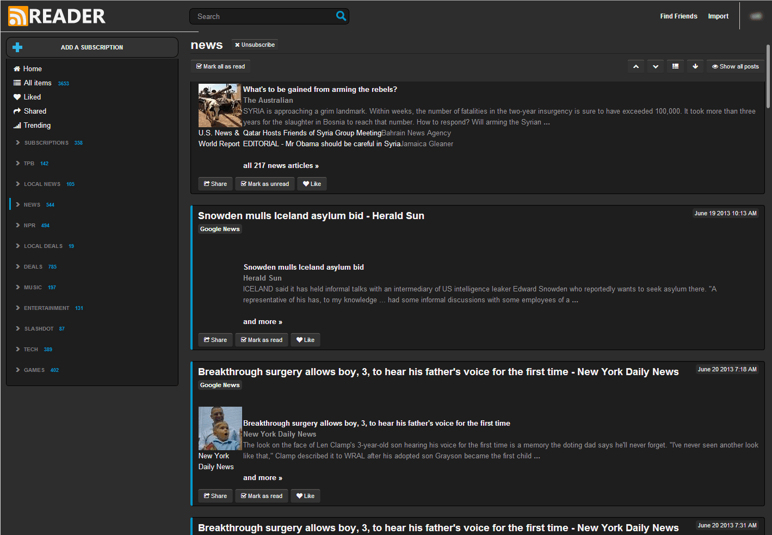Share the Snowden asylum article

coord(215,340)
